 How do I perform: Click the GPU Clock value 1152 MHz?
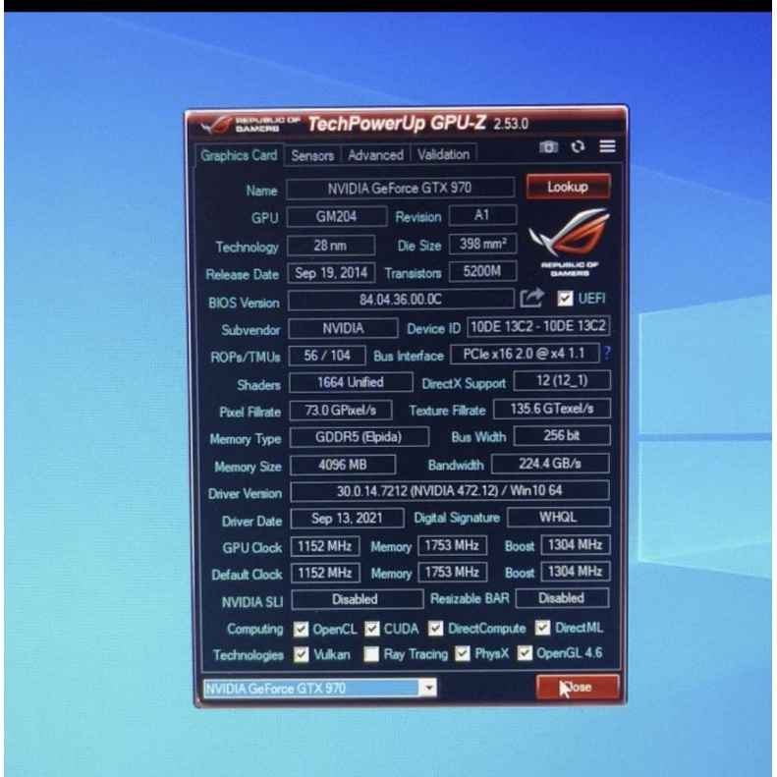pos(324,546)
